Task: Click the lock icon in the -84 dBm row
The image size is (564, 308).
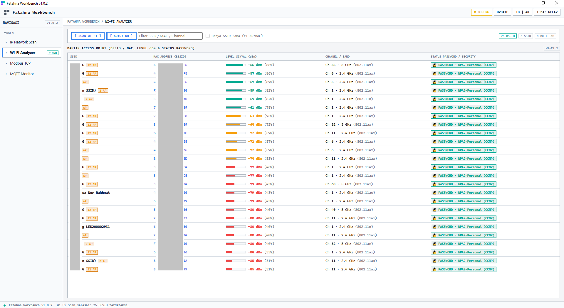Action: pyautogui.click(x=435, y=253)
